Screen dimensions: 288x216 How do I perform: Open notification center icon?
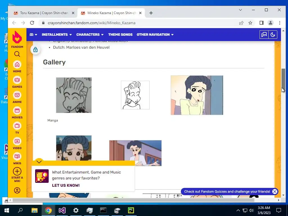coord(279,210)
